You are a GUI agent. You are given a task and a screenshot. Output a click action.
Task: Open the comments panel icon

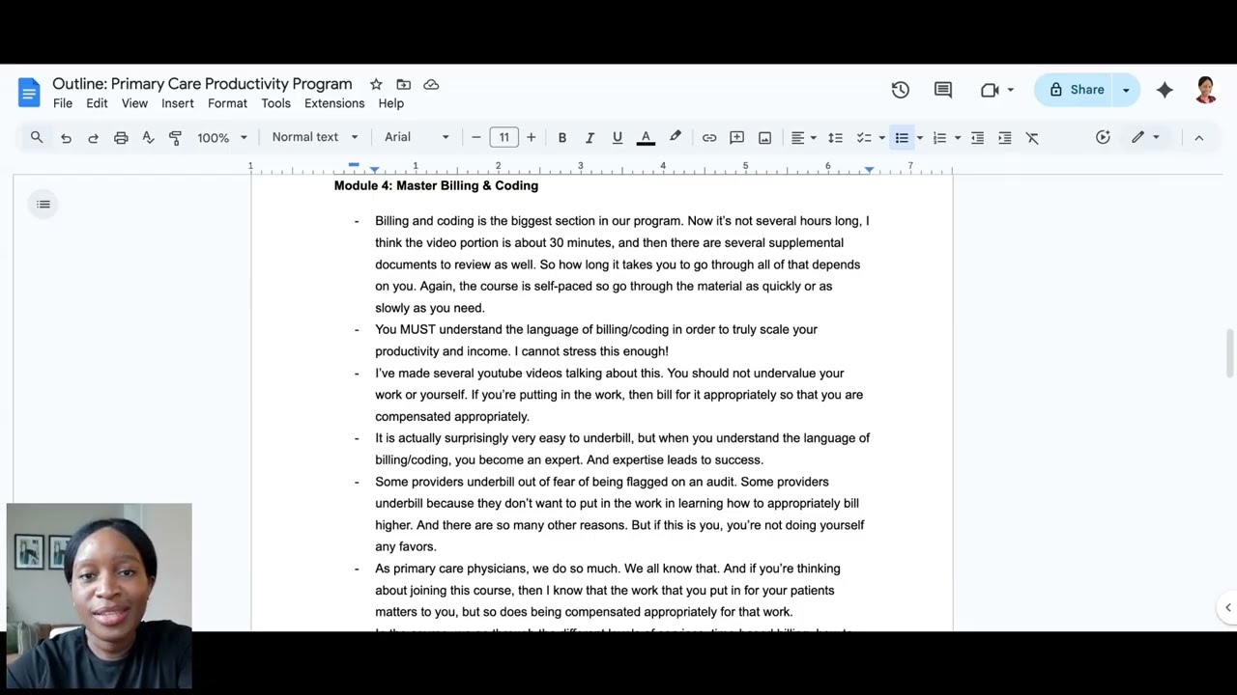tap(943, 90)
